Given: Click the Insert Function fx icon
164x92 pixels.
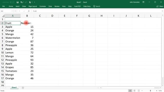Looking at the screenshot, I should (29, 11).
